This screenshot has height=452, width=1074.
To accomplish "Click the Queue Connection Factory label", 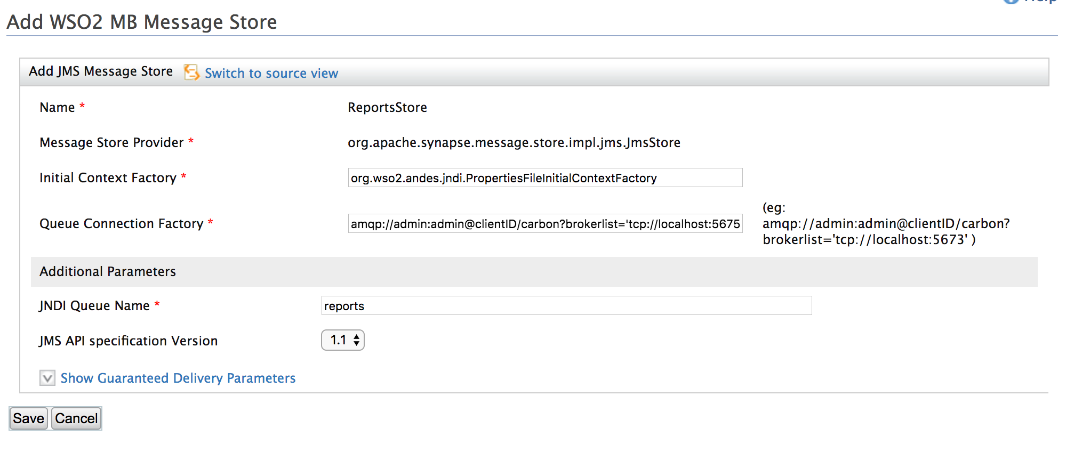I will coord(121,224).
